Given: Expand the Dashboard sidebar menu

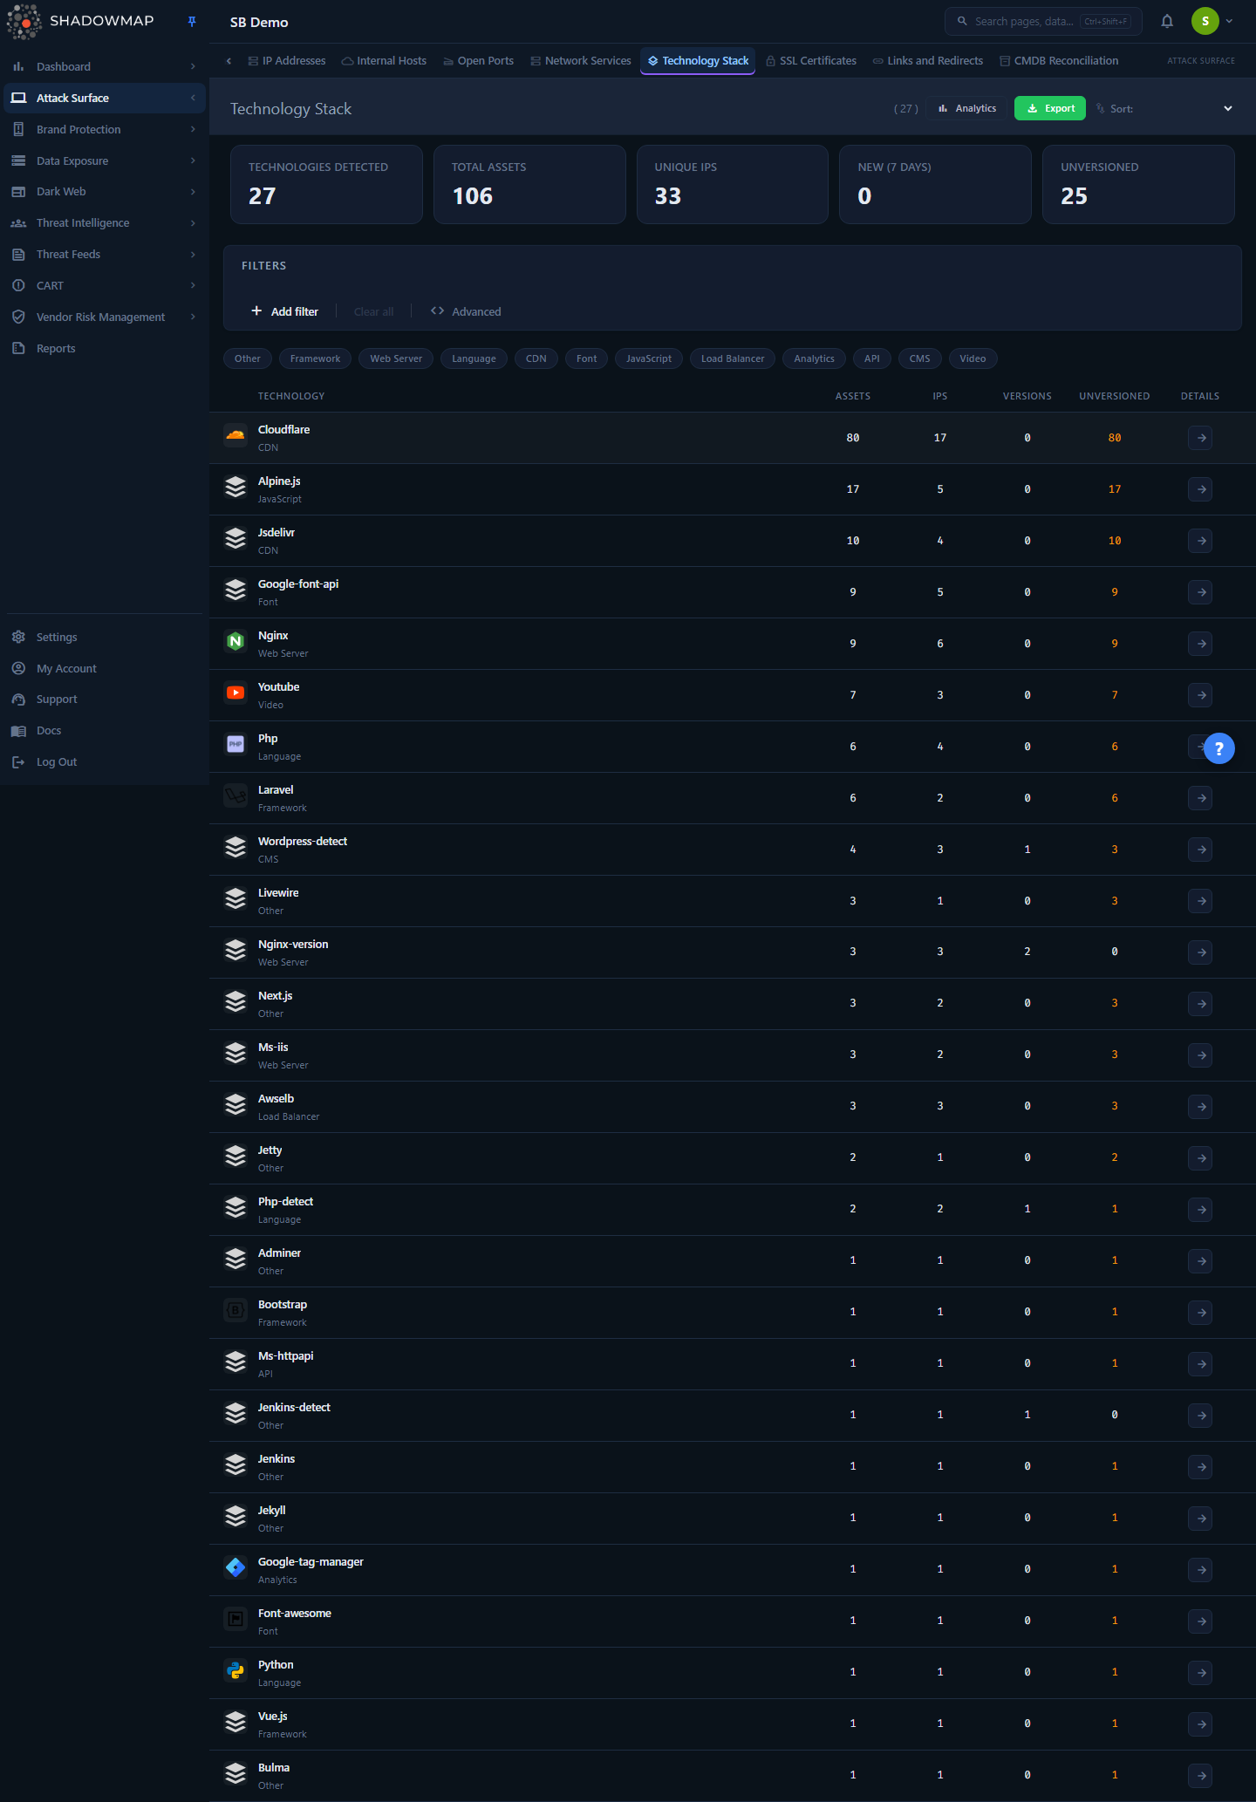Looking at the screenshot, I should pyautogui.click(x=193, y=66).
